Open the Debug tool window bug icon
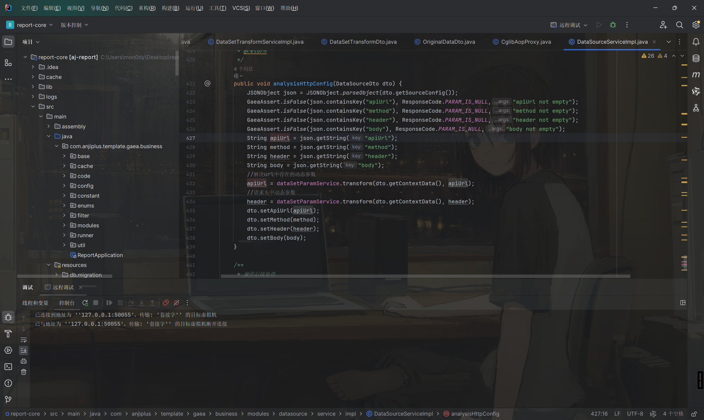Screen dimensions: 704x420 tap(8, 317)
